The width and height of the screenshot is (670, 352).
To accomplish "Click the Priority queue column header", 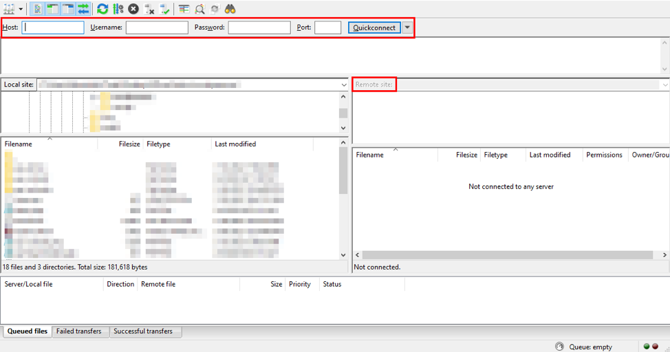I will (x=302, y=284).
